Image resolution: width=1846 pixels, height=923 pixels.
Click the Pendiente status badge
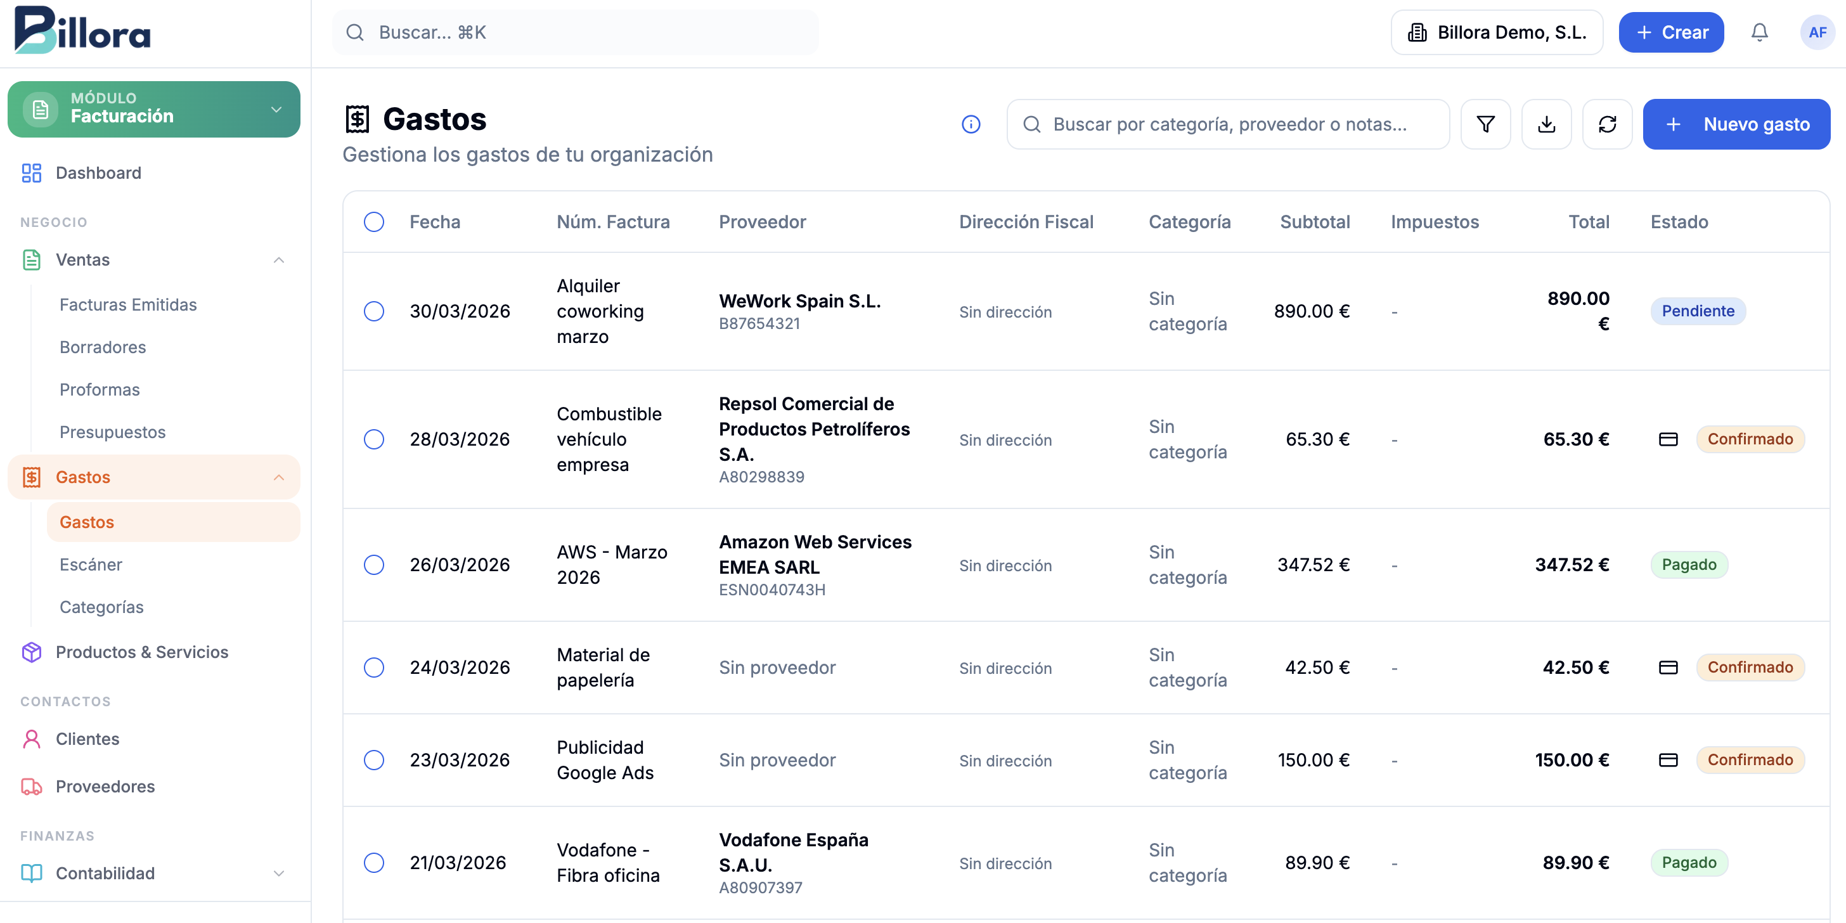[x=1698, y=311]
